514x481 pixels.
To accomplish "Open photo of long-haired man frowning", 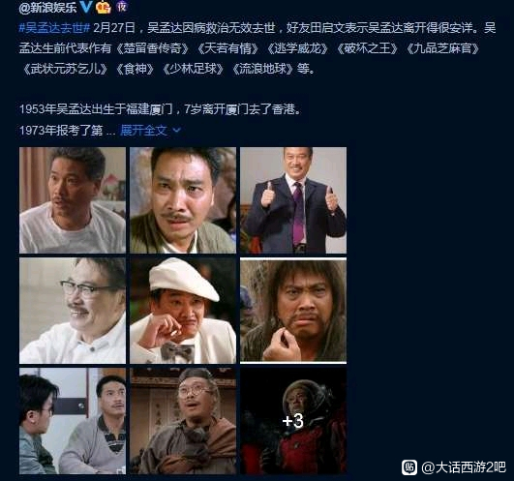I will pyautogui.click(x=293, y=311).
